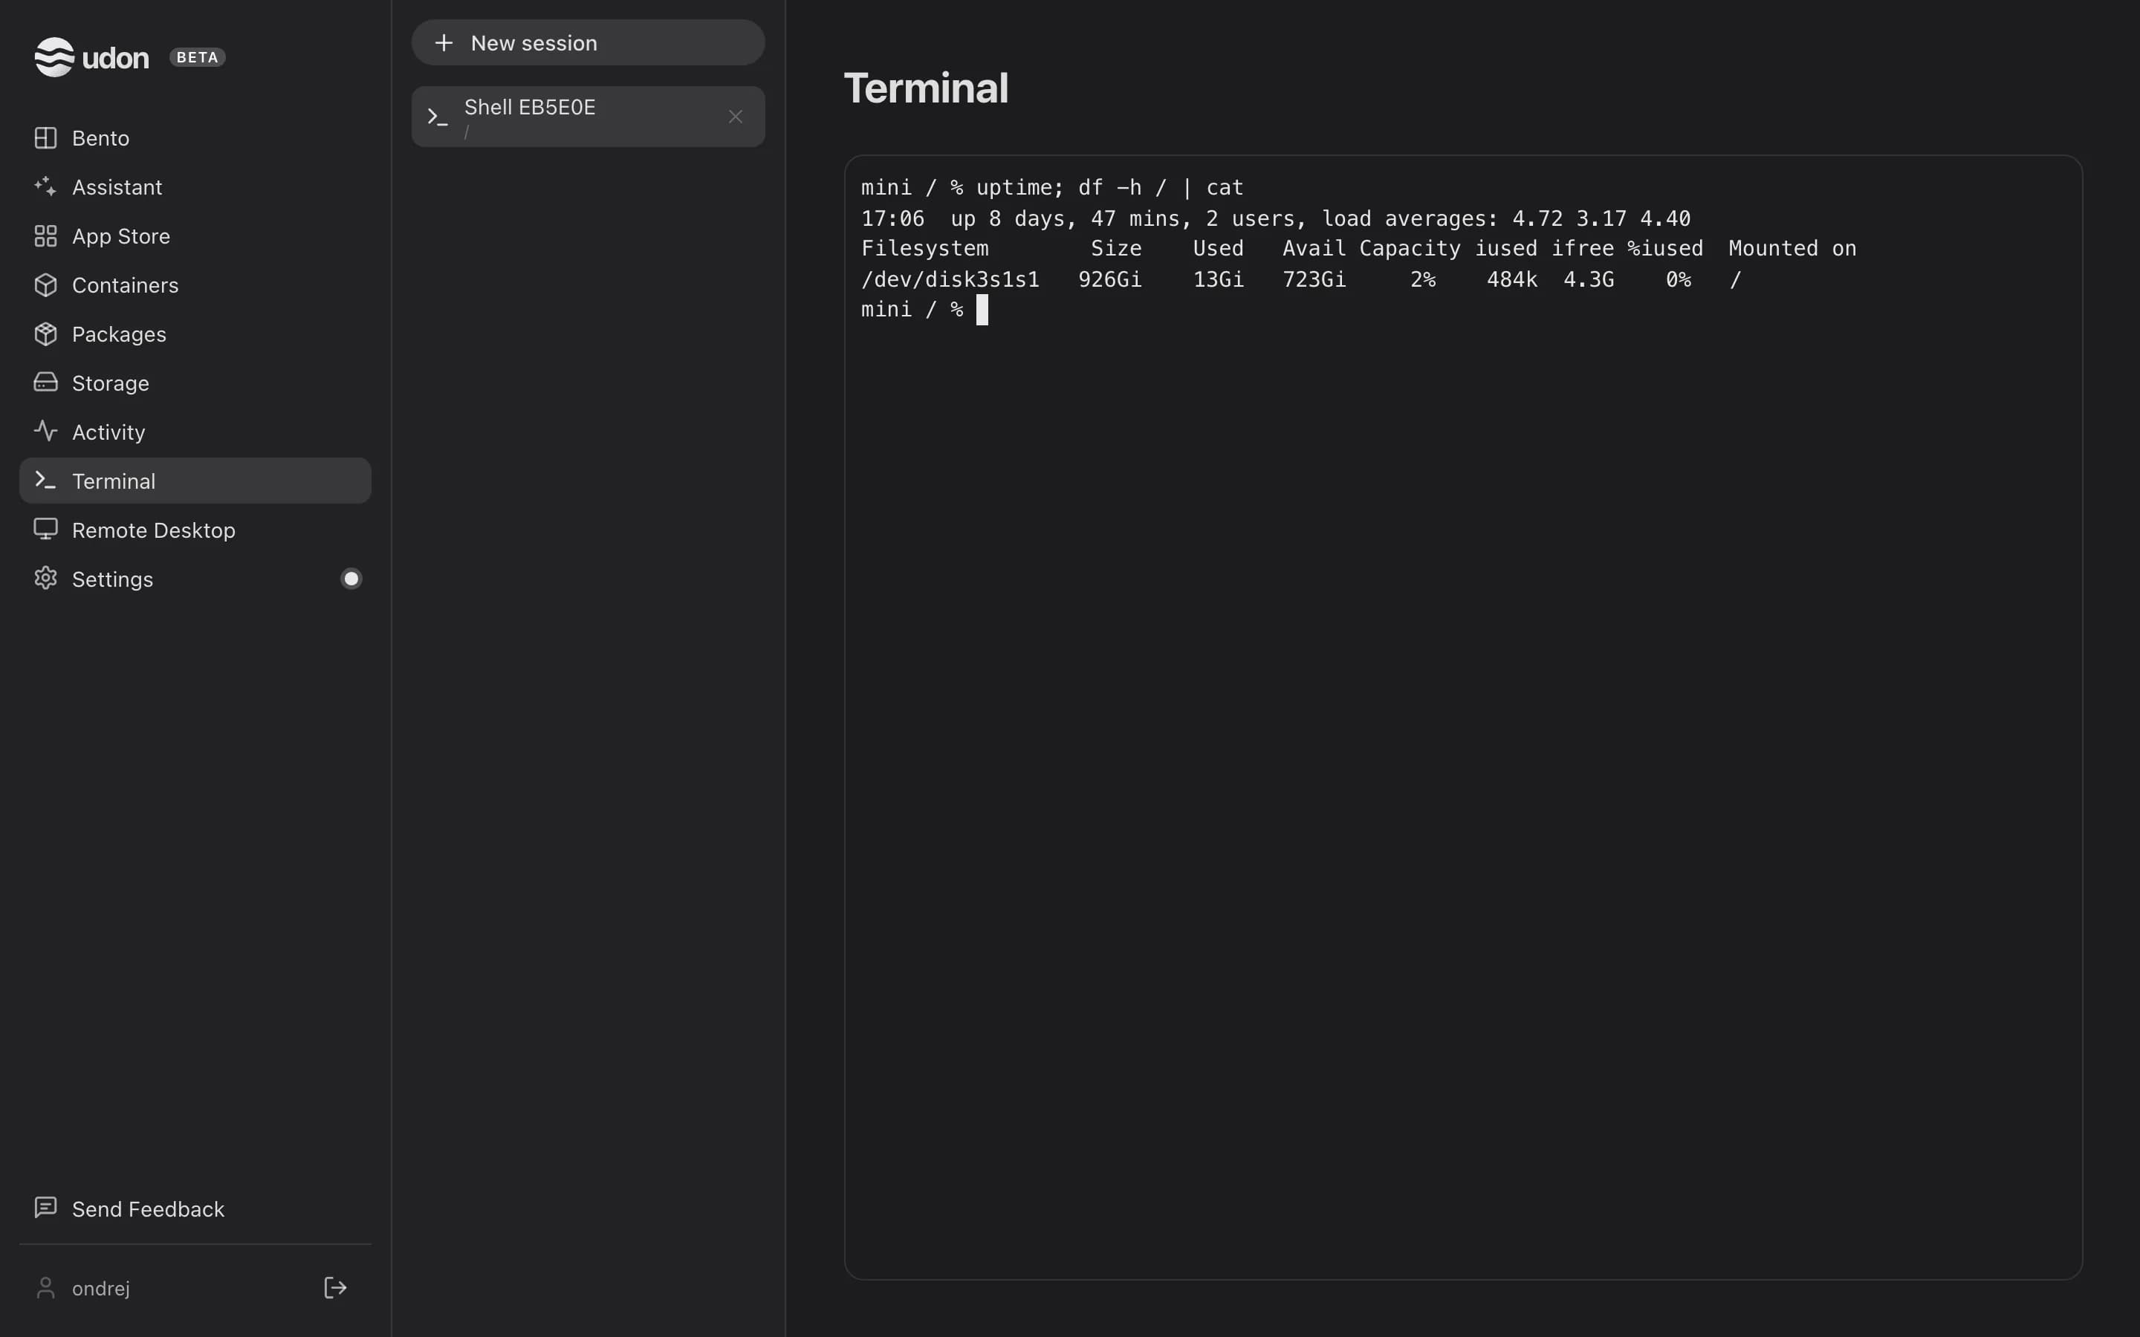The width and height of the screenshot is (2140, 1337).
Task: Log out using the exit icon
Action: click(335, 1287)
